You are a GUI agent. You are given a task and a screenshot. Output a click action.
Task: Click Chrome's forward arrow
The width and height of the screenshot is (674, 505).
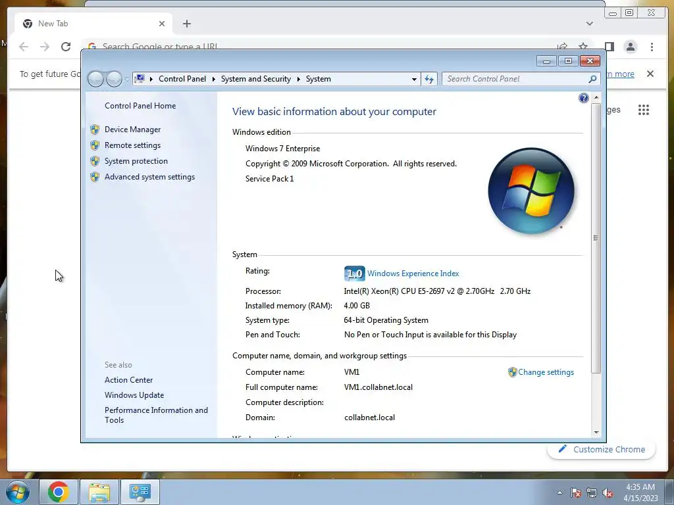coord(45,47)
